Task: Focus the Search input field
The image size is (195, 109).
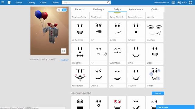Action: 85,2
